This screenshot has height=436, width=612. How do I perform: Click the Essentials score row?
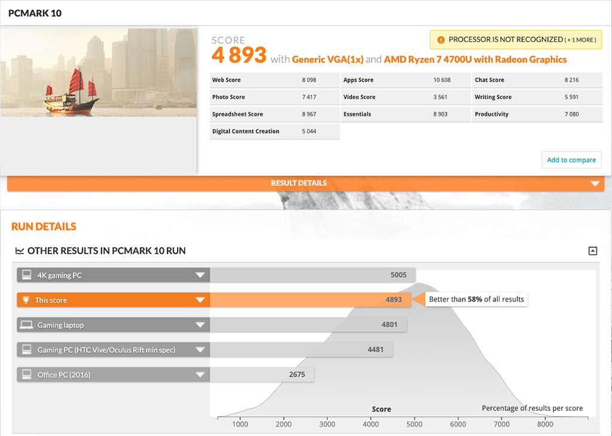point(406,114)
